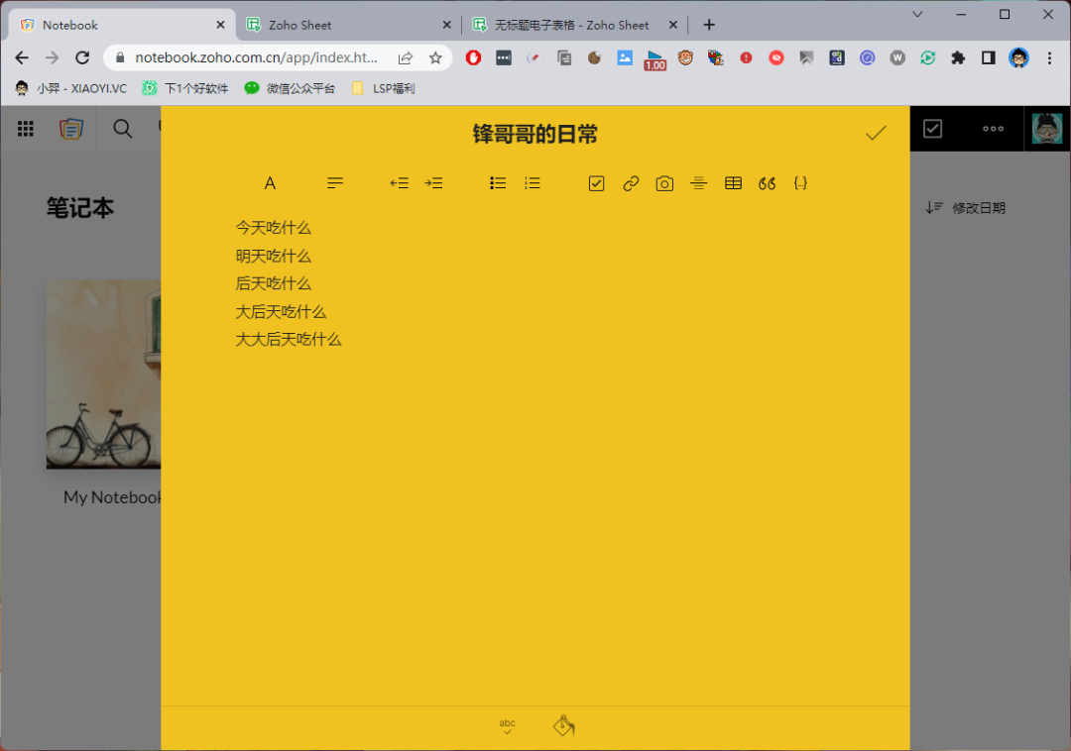Apply a bulleted list to the text
1071x751 pixels.
[x=498, y=182]
